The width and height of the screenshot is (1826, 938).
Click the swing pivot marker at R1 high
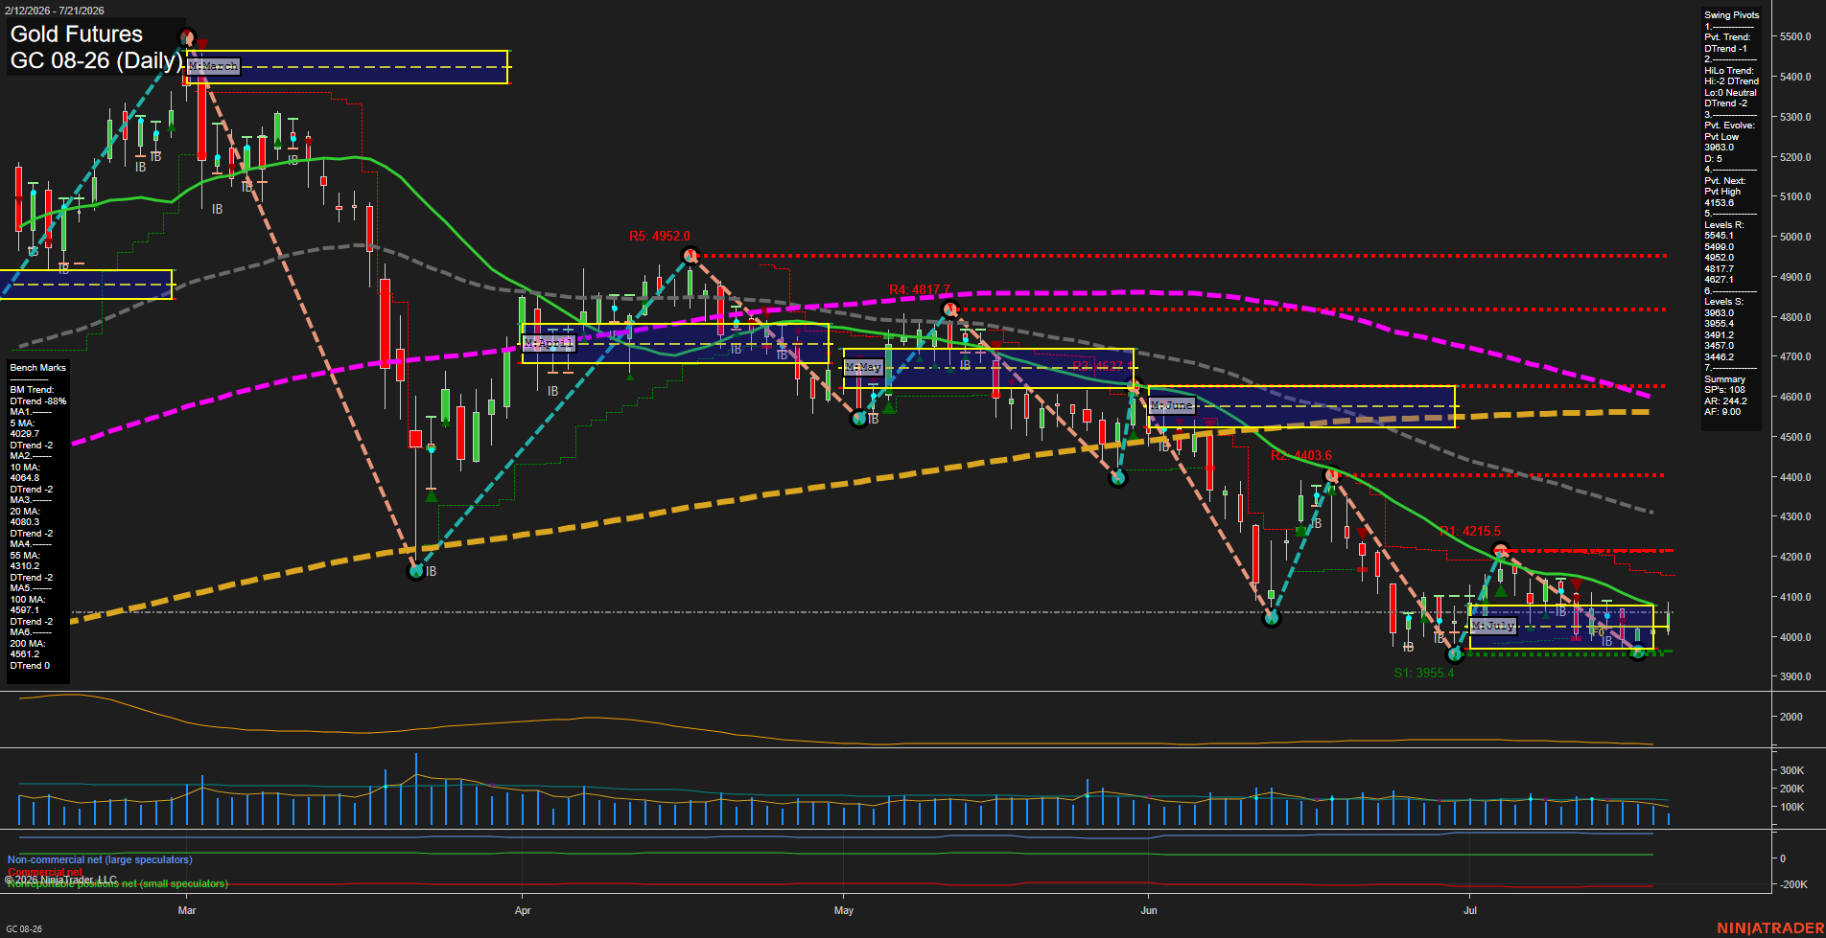(x=1501, y=551)
